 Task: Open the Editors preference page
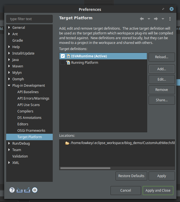pyautogui.click(x=23, y=124)
